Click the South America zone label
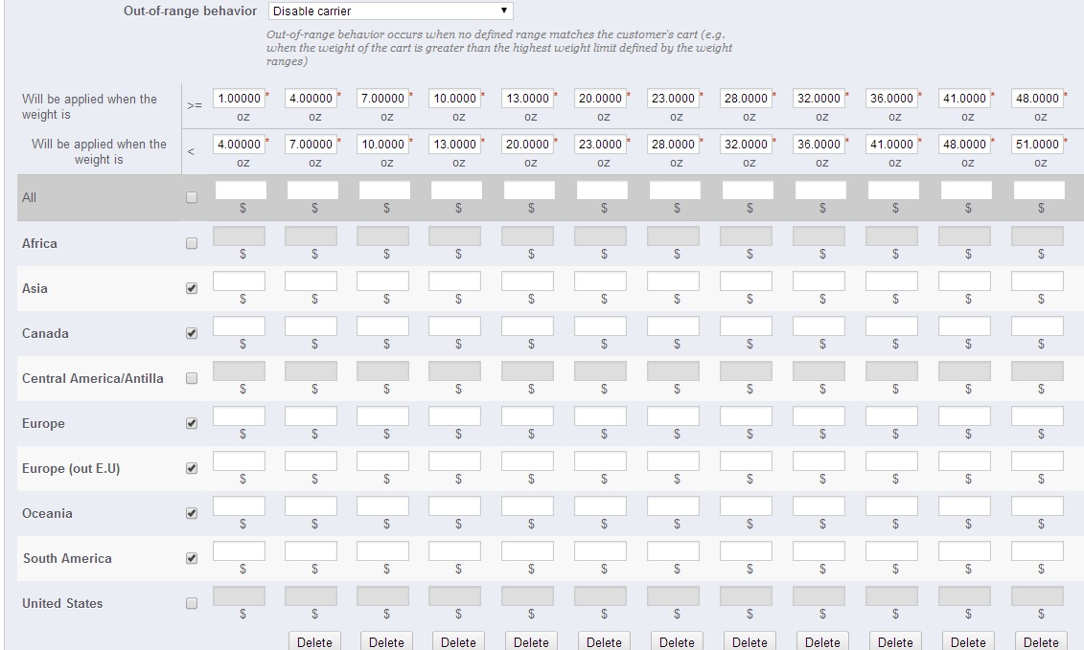Image resolution: width=1084 pixels, height=650 pixels. pyautogui.click(x=67, y=558)
